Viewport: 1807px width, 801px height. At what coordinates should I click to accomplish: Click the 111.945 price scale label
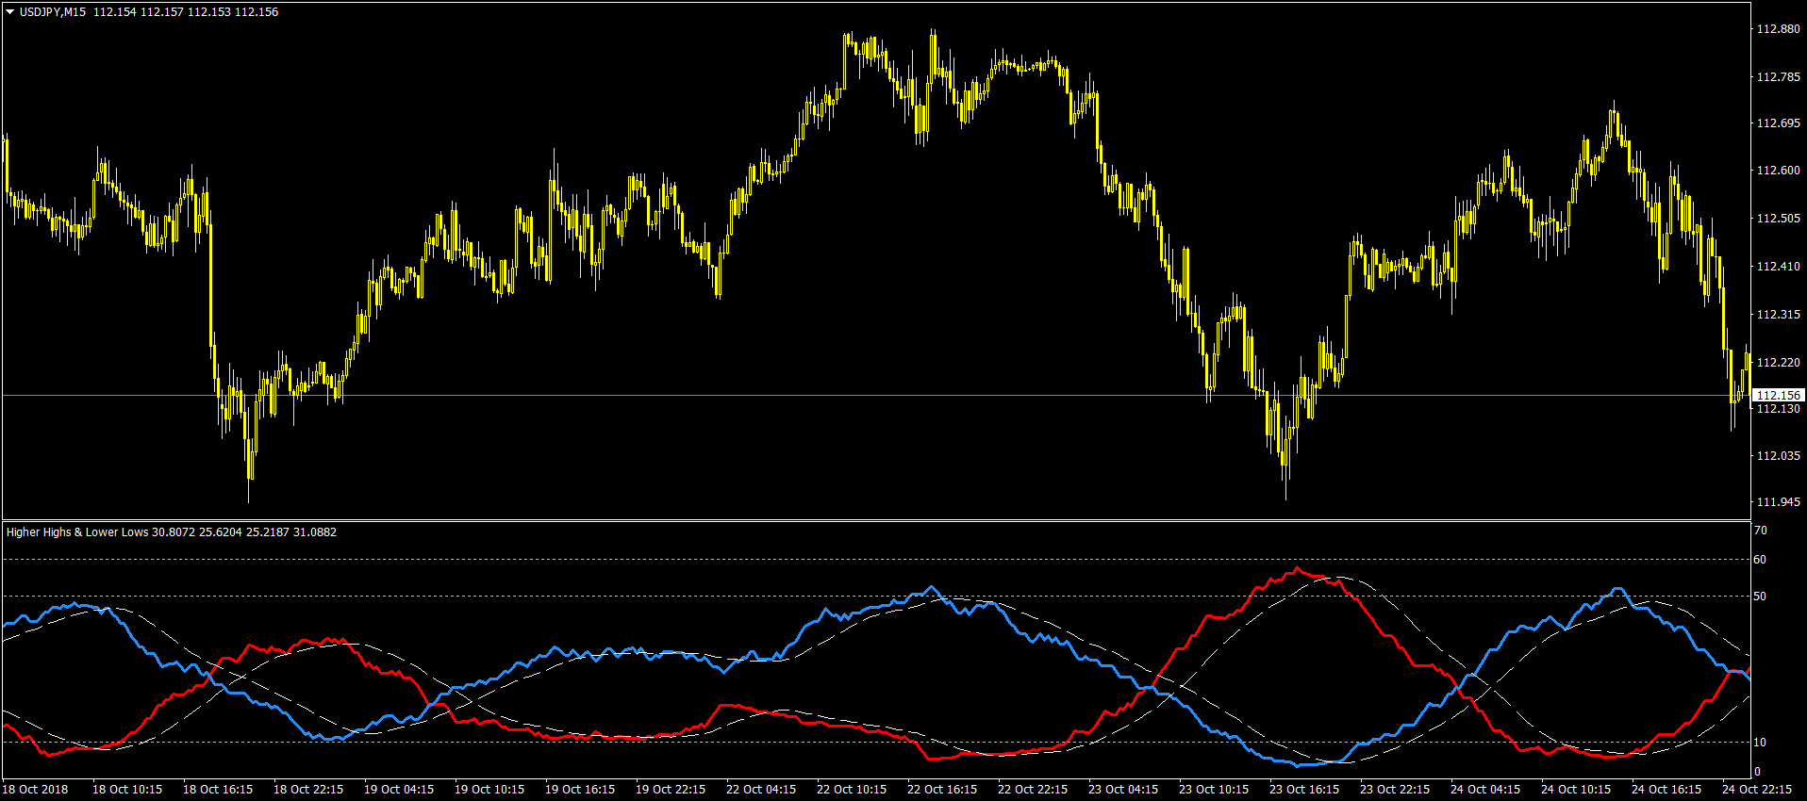click(x=1778, y=502)
